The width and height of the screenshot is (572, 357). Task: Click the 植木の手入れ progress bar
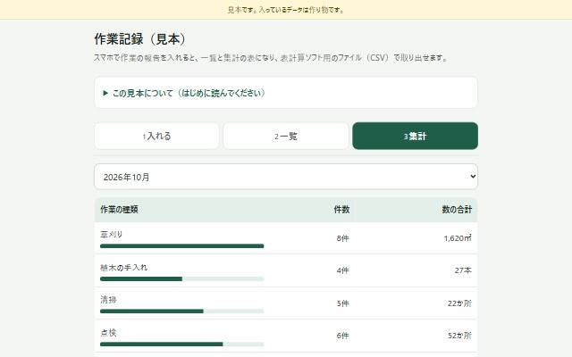[181, 279]
